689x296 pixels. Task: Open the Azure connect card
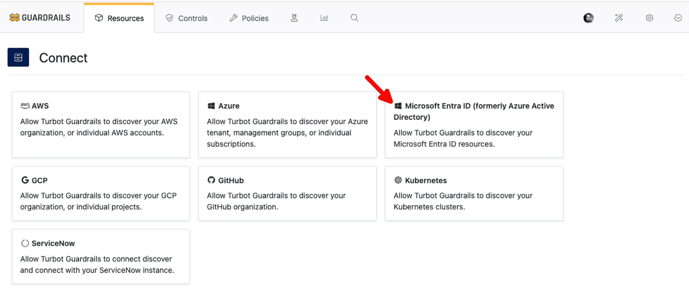(x=287, y=125)
